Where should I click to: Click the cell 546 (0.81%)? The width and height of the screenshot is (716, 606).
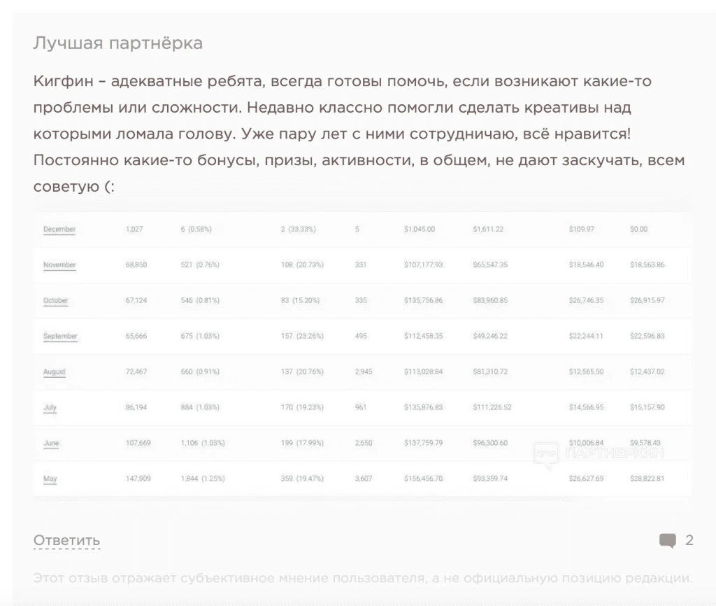pyautogui.click(x=200, y=300)
